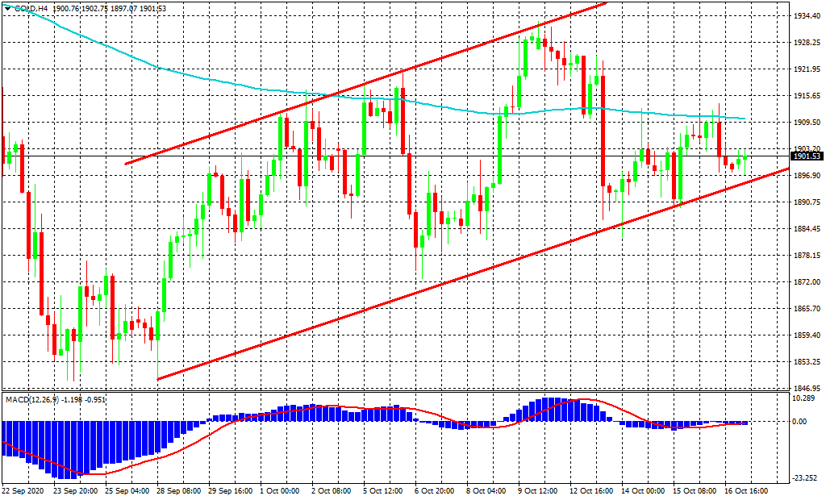
Task: Click the 22 Sep 2020 date label
Action: tap(24, 490)
